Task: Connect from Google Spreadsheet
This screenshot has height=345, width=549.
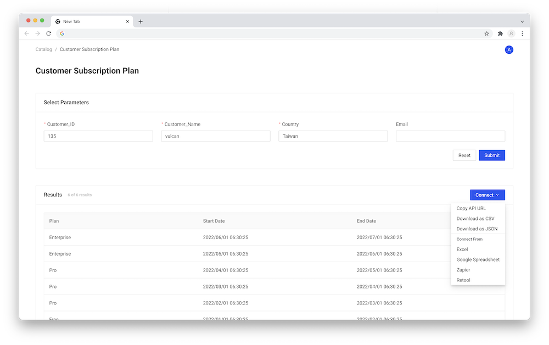Action: 478,259
